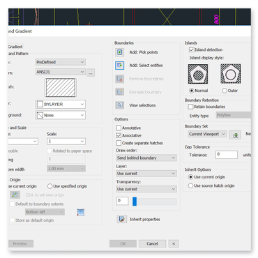Click the Inherit properties icon
The height and width of the screenshot is (258, 258).
121,219
